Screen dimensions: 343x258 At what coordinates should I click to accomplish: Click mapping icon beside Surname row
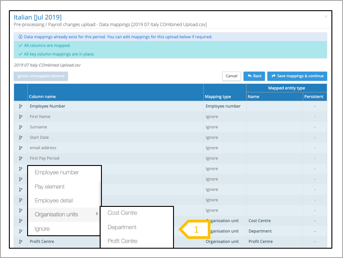pyautogui.click(x=20, y=127)
